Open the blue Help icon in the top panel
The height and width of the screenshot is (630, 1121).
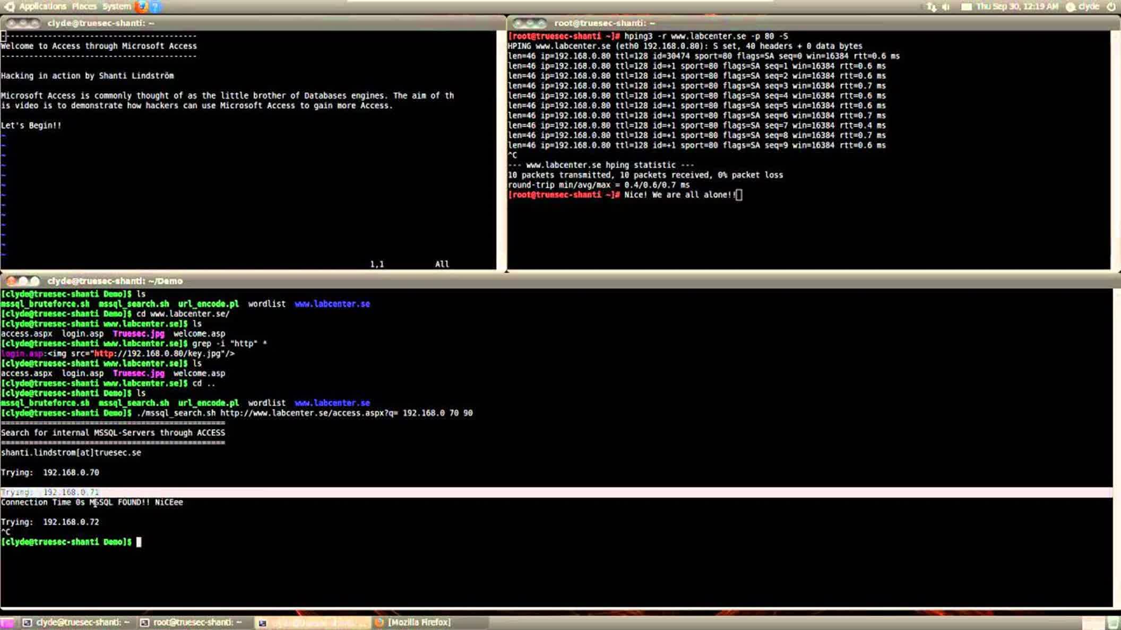coord(155,6)
